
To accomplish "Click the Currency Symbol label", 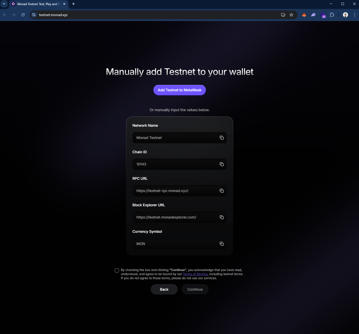I will pyautogui.click(x=147, y=232).
